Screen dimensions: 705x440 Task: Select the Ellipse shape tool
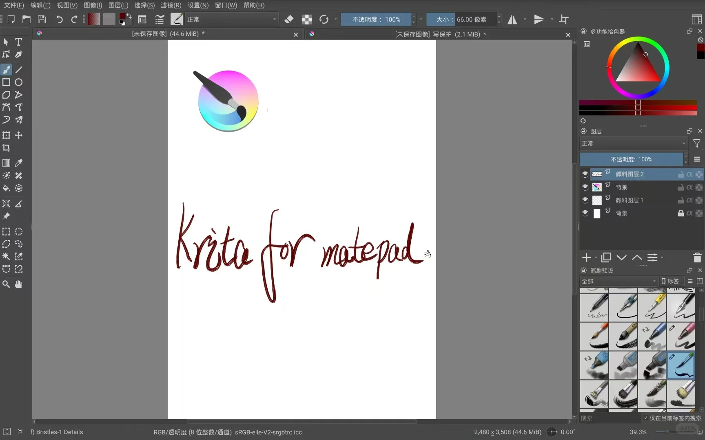pos(18,82)
